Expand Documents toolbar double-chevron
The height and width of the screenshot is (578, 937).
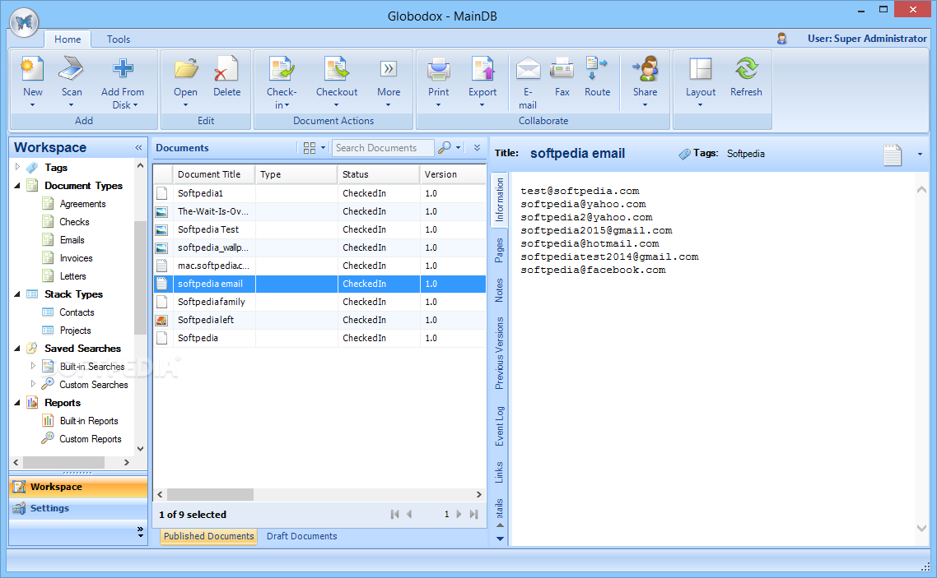pyautogui.click(x=477, y=147)
